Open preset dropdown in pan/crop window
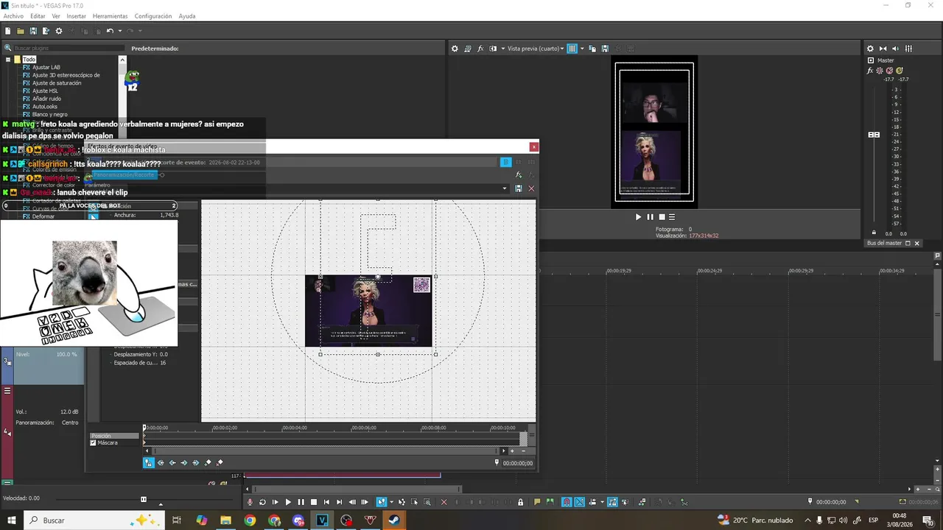 [x=505, y=188]
